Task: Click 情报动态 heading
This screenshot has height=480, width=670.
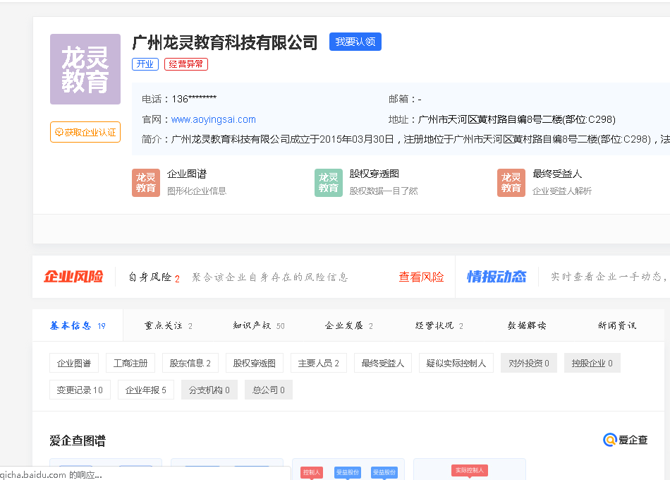Action: (497, 277)
